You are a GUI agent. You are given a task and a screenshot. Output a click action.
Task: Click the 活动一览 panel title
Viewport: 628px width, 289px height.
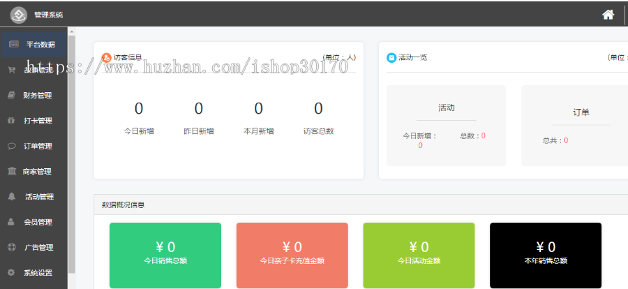click(x=412, y=58)
